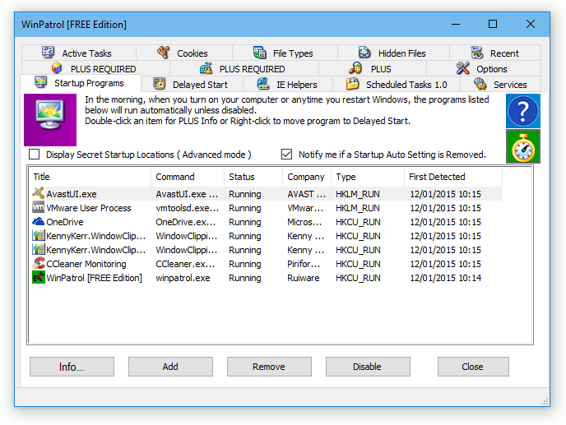Click the OneDrive.ex... command cell
The height and width of the screenshot is (425, 566).
pyautogui.click(x=186, y=222)
